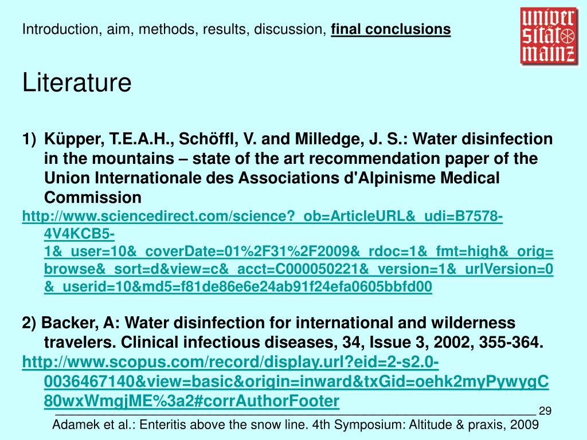This screenshot has width=587, height=440.
Task: Select the Backer, A reference text
Action: 283,332
